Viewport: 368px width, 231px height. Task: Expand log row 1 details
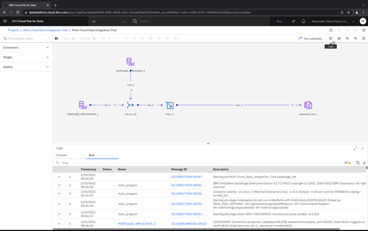(59, 177)
